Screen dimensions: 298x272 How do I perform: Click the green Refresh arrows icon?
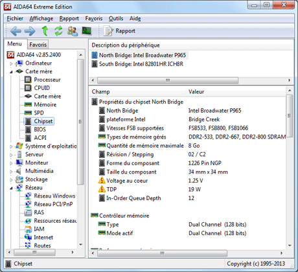coord(58,31)
